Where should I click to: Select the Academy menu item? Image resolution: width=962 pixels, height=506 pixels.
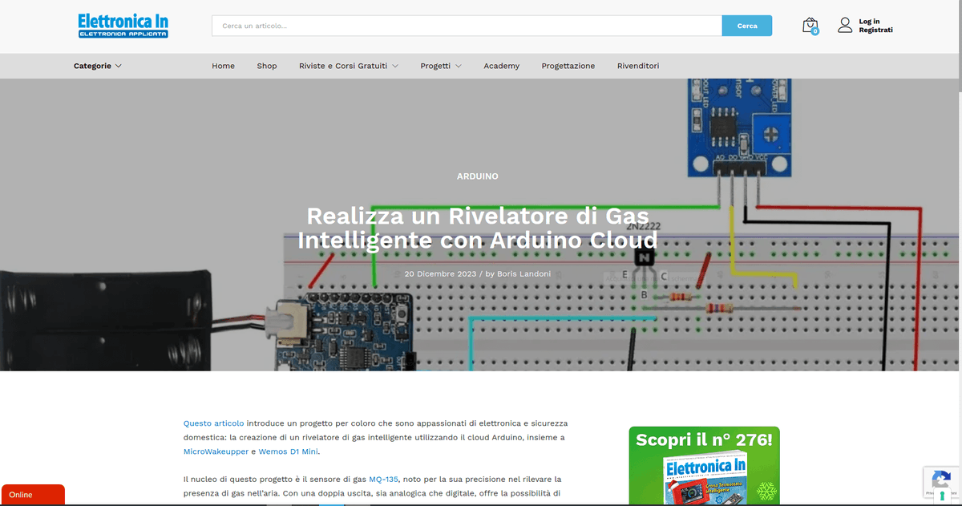pos(501,66)
